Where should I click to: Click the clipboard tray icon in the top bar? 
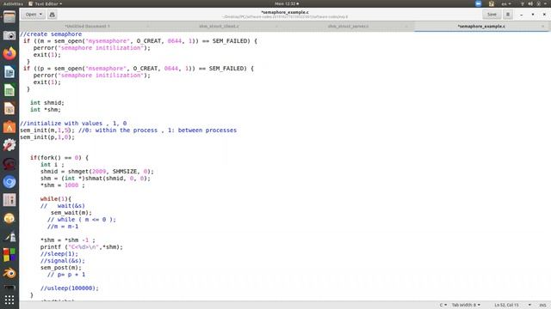492,3
